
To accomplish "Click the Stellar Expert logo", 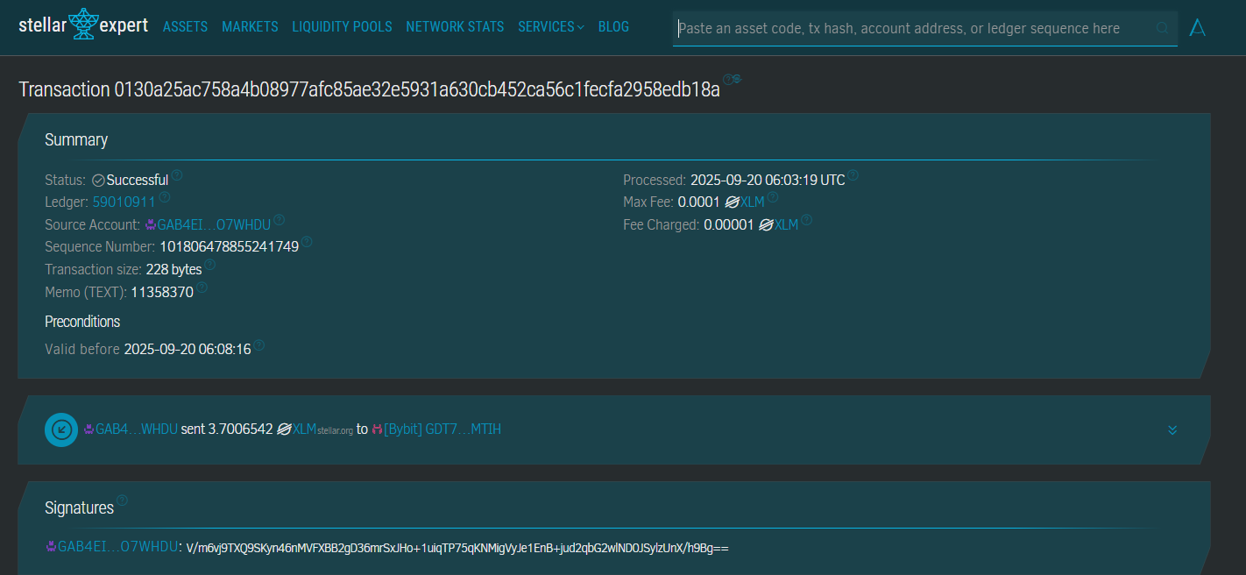I will point(83,25).
